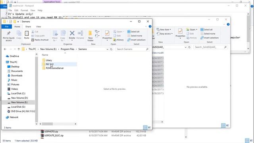The width and height of the screenshot is (254, 143).
Task: Expand SolidSQUAD address bar dropdown
Action: point(185,47)
